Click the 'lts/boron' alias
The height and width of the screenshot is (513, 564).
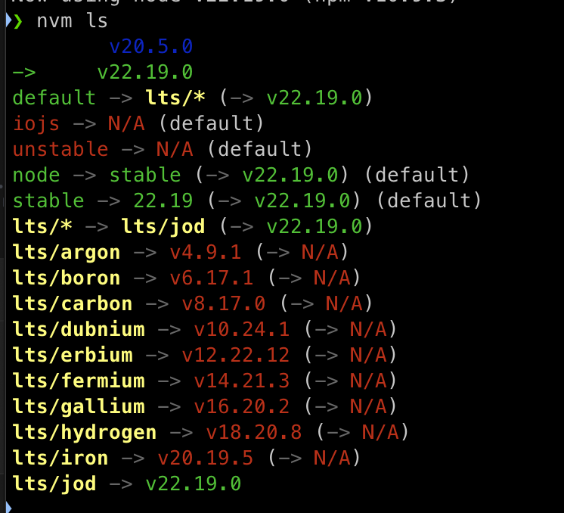point(67,278)
